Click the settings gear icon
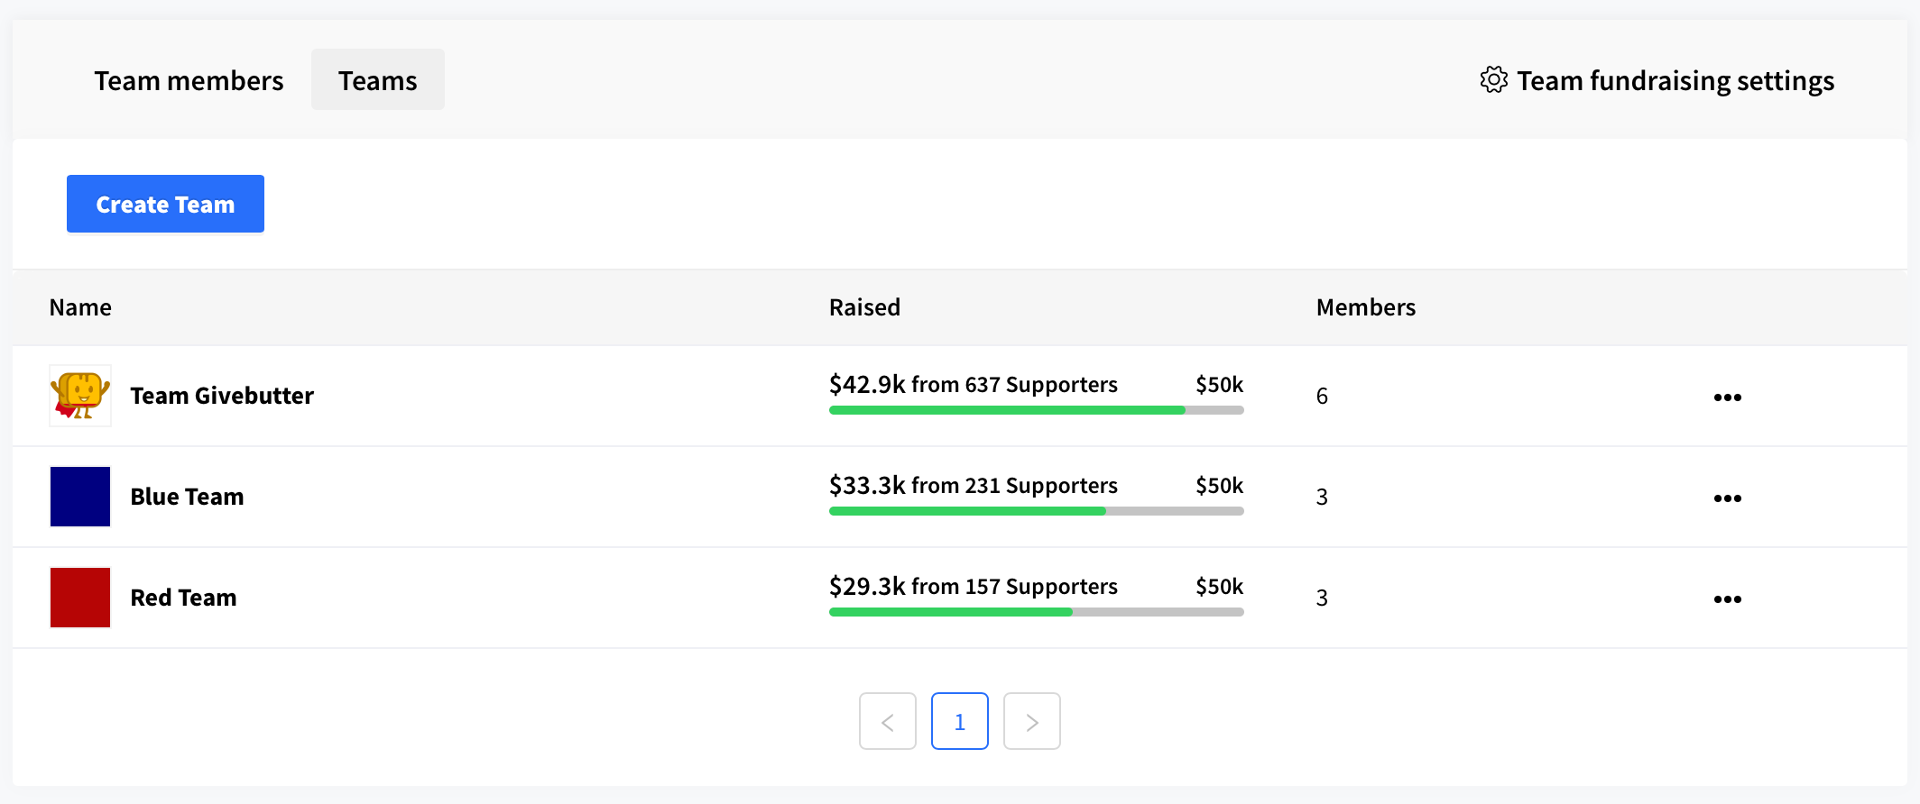This screenshot has width=1920, height=804. pos(1493,80)
